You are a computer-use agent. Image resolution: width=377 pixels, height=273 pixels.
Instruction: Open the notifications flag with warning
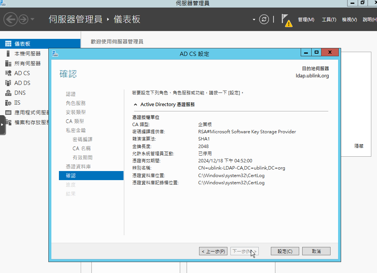tap(287, 20)
